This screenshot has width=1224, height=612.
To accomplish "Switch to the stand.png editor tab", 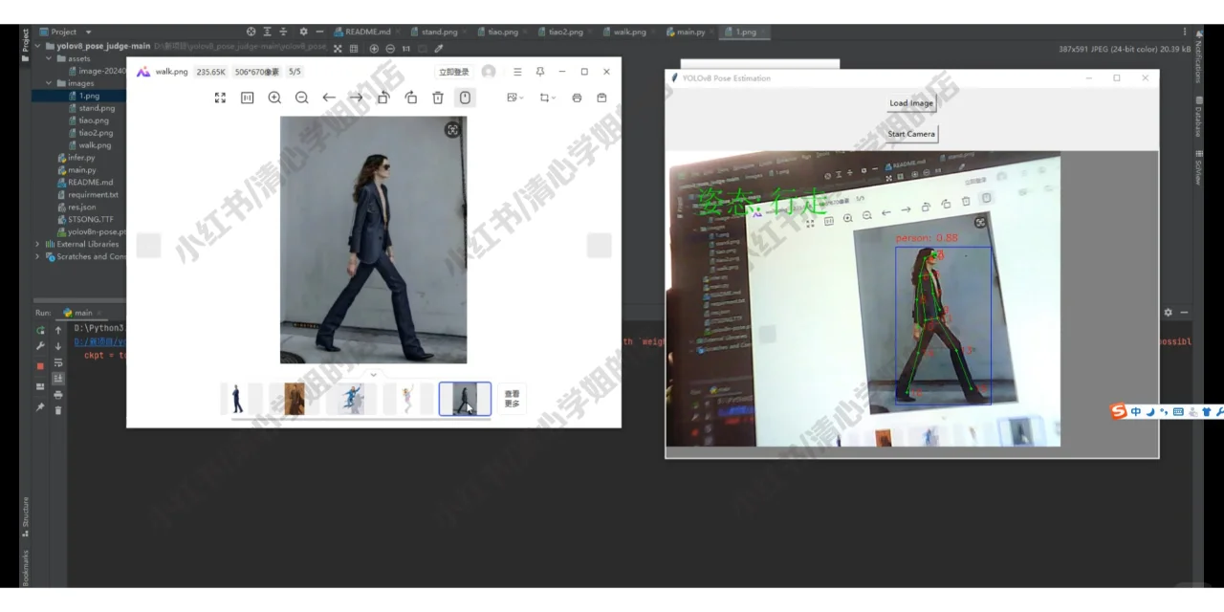I will pos(439,32).
